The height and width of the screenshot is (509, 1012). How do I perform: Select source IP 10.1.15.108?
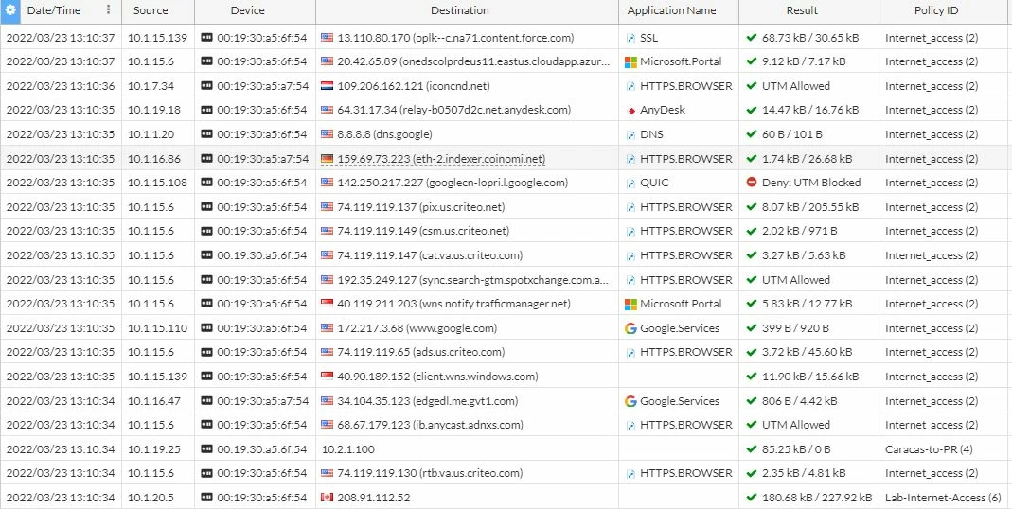pyautogui.click(x=157, y=184)
